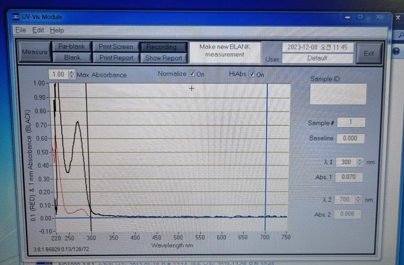Toggle the Normalize checkbox
404x265 pixels.
tap(192, 74)
